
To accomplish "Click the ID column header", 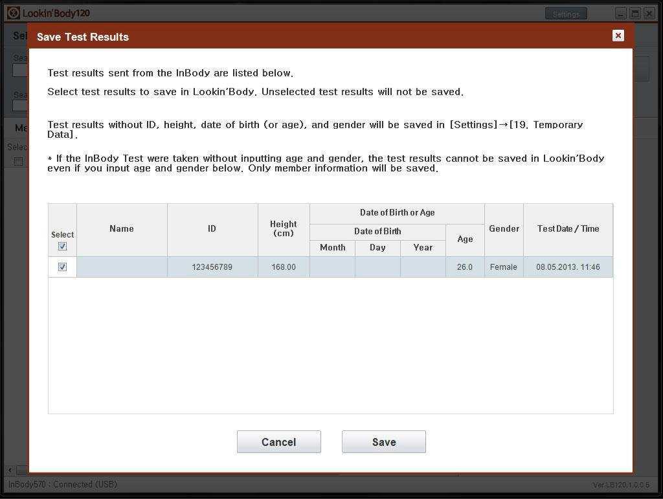I will point(212,229).
